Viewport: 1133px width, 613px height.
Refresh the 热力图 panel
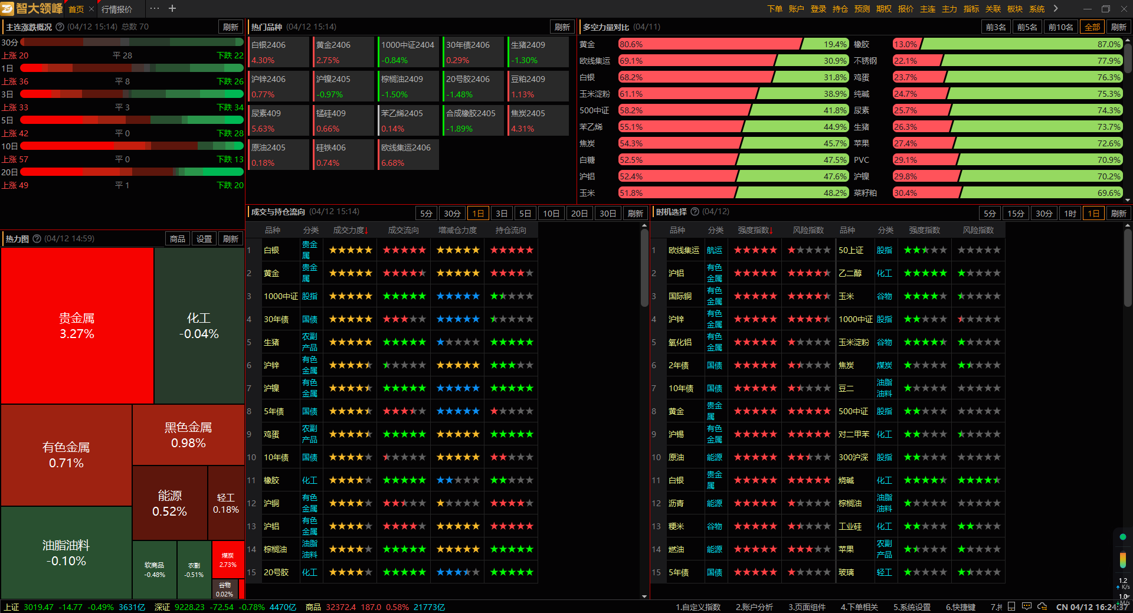click(231, 239)
